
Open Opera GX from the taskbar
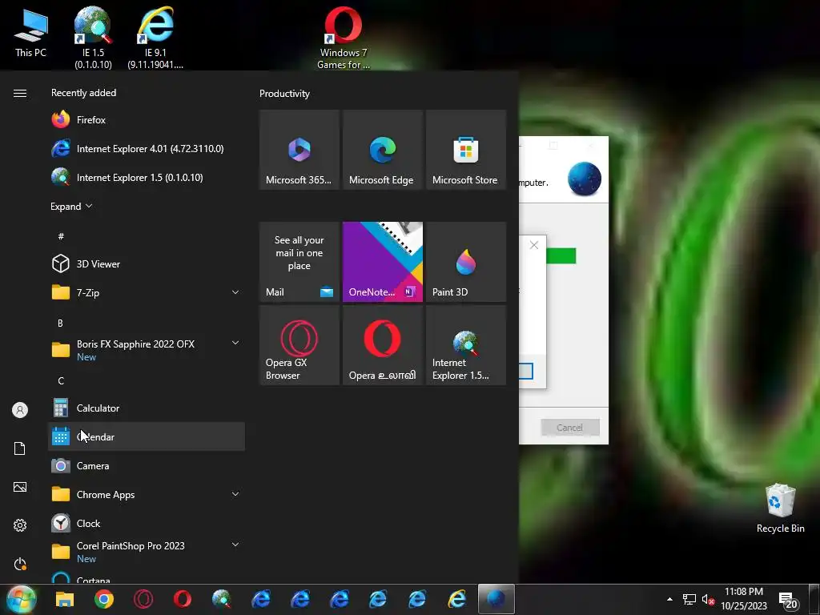(143, 599)
